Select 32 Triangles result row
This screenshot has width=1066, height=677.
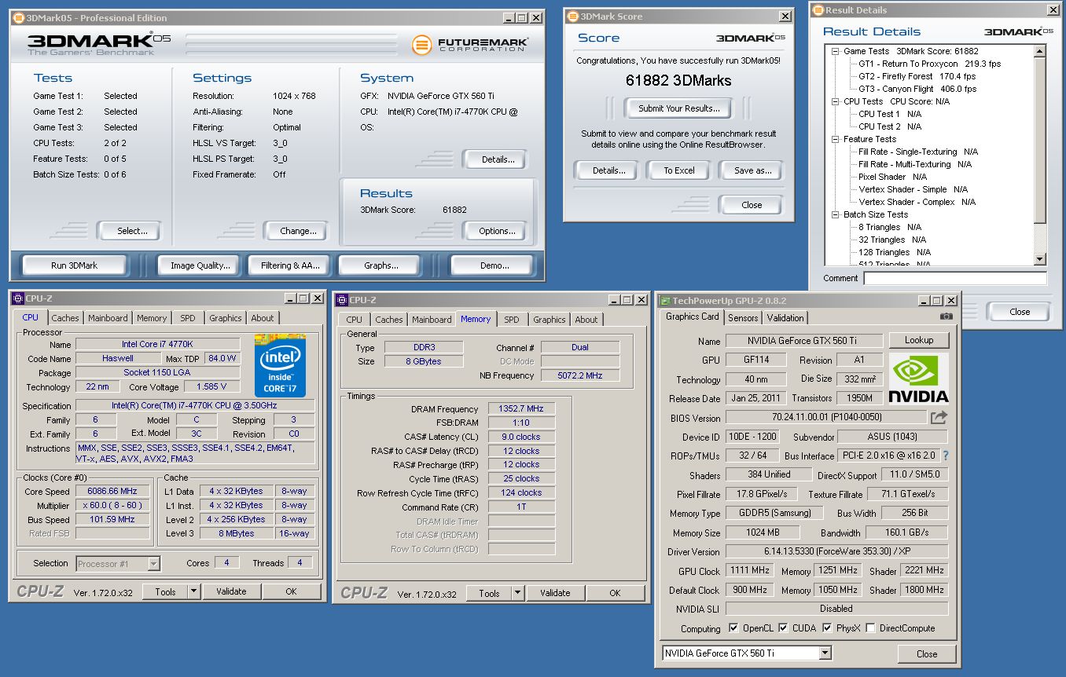click(x=891, y=240)
